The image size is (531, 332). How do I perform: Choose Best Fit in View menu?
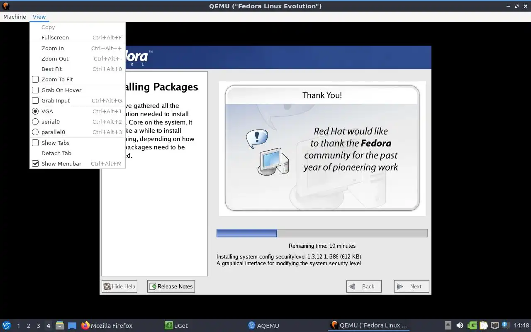(77, 69)
